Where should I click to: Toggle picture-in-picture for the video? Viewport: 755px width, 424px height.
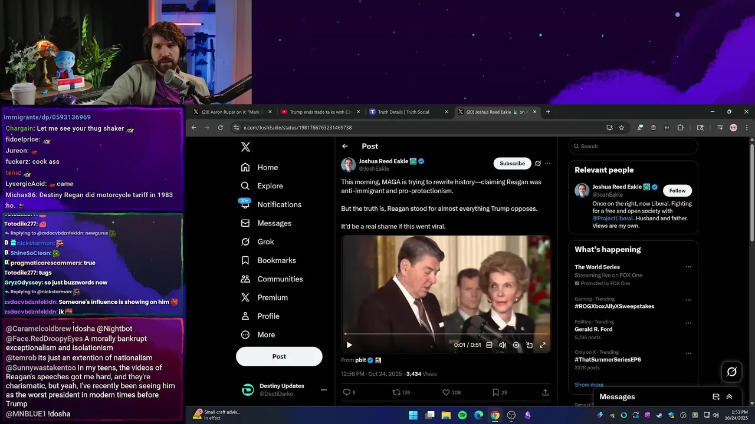coord(529,345)
